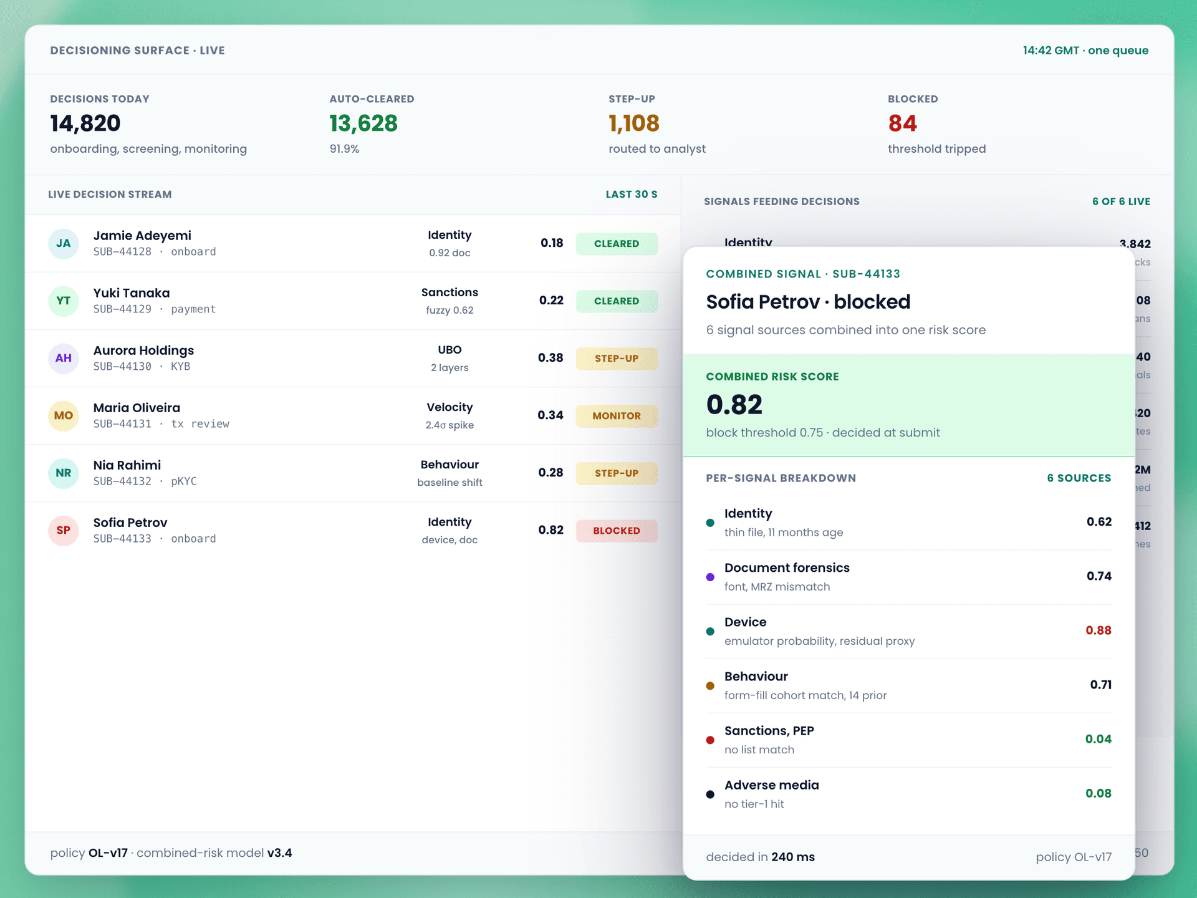This screenshot has height=898, width=1197.
Task: Click the Step-up 1,108 summary stat
Action: tap(657, 124)
